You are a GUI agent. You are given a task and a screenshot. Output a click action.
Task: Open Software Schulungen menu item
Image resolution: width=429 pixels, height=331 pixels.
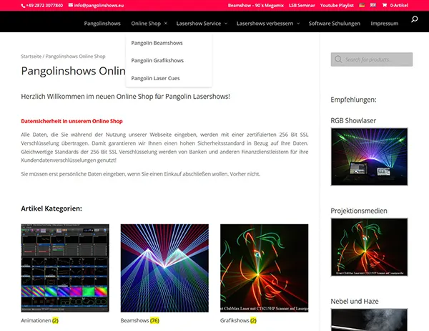point(335,24)
